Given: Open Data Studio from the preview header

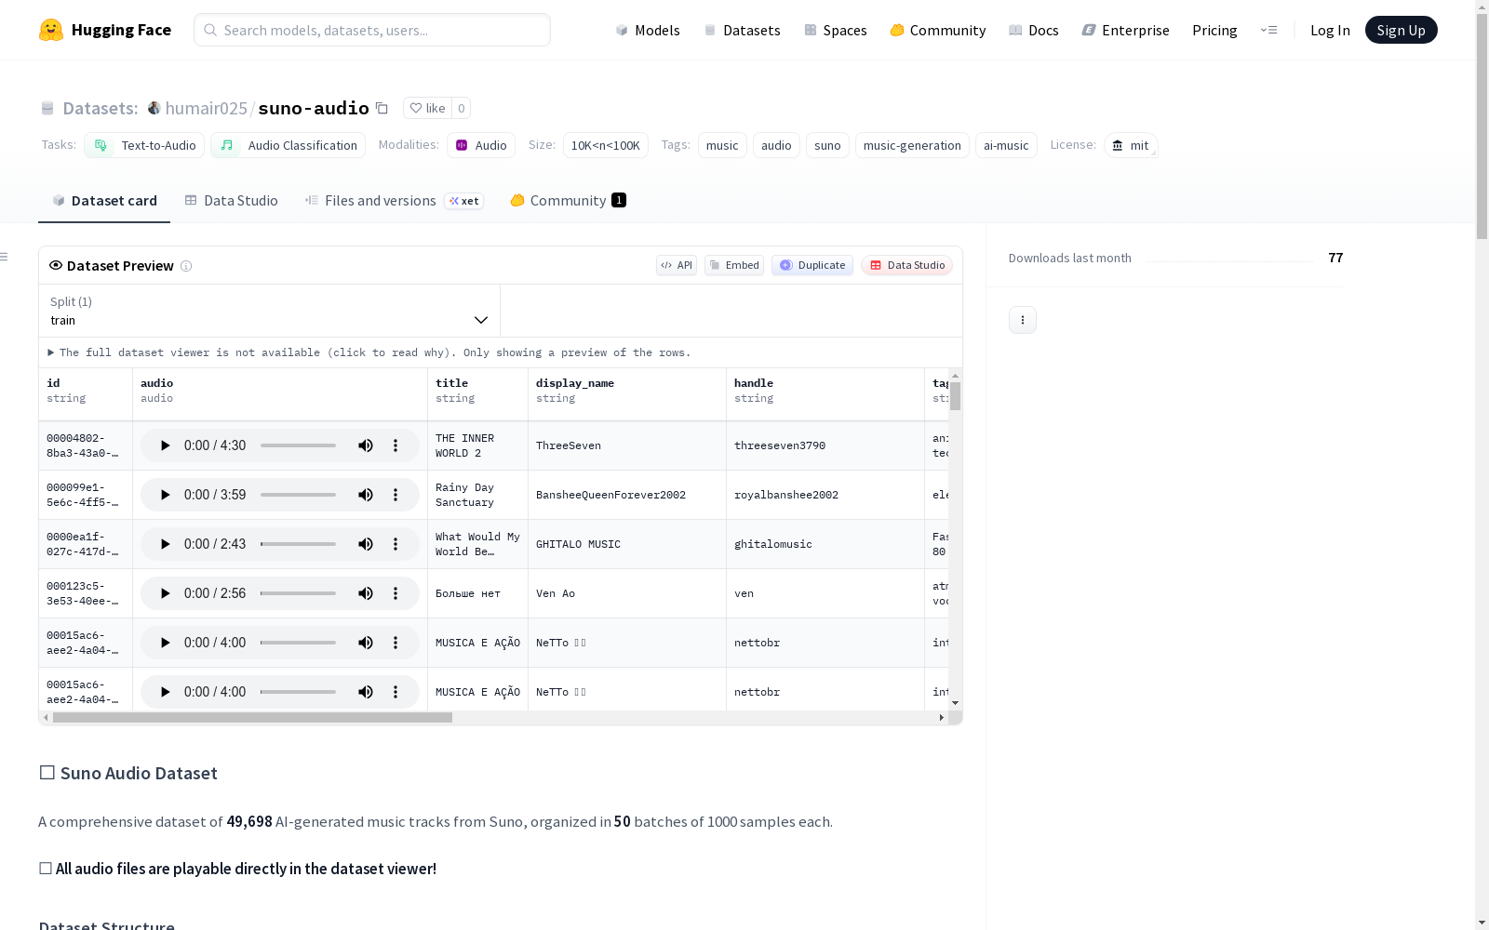Looking at the screenshot, I should click(x=907, y=265).
